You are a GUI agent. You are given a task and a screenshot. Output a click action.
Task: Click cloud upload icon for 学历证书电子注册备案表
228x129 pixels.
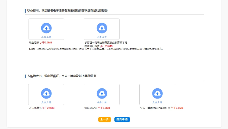(x=102, y=28)
